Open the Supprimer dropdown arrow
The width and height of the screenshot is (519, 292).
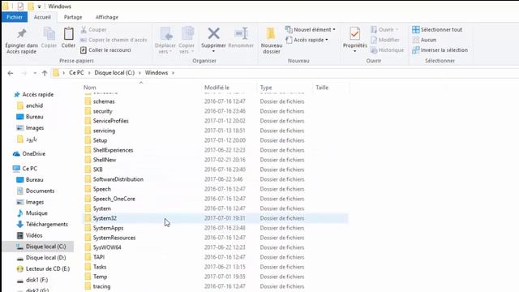coord(213,51)
